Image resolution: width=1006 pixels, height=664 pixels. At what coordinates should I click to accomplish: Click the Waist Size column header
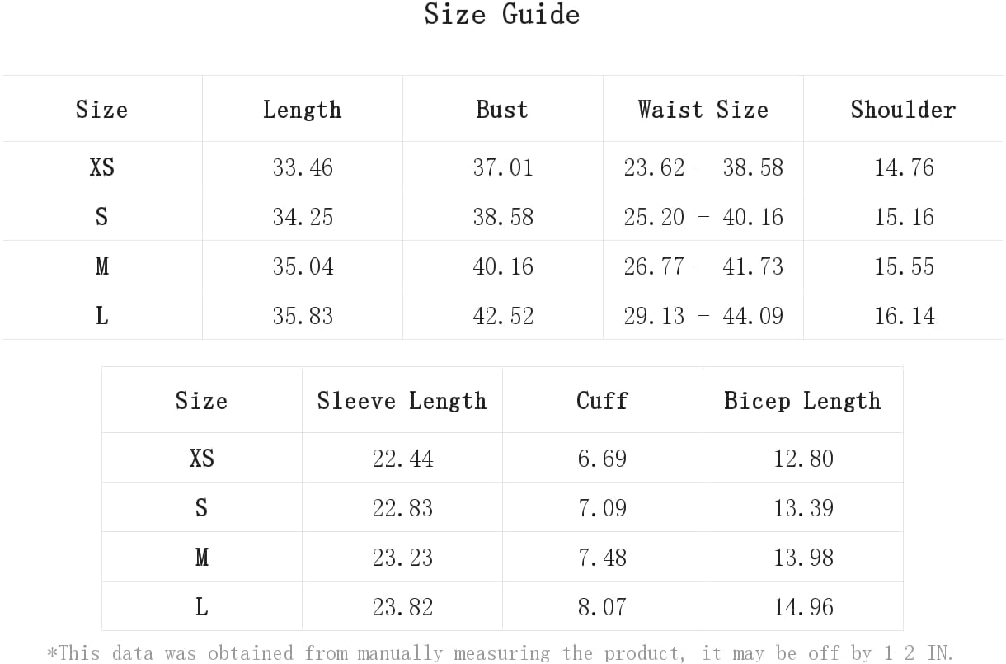click(703, 110)
